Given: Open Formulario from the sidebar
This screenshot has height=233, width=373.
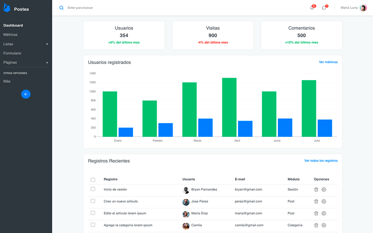Looking at the screenshot, I should (x=12, y=53).
